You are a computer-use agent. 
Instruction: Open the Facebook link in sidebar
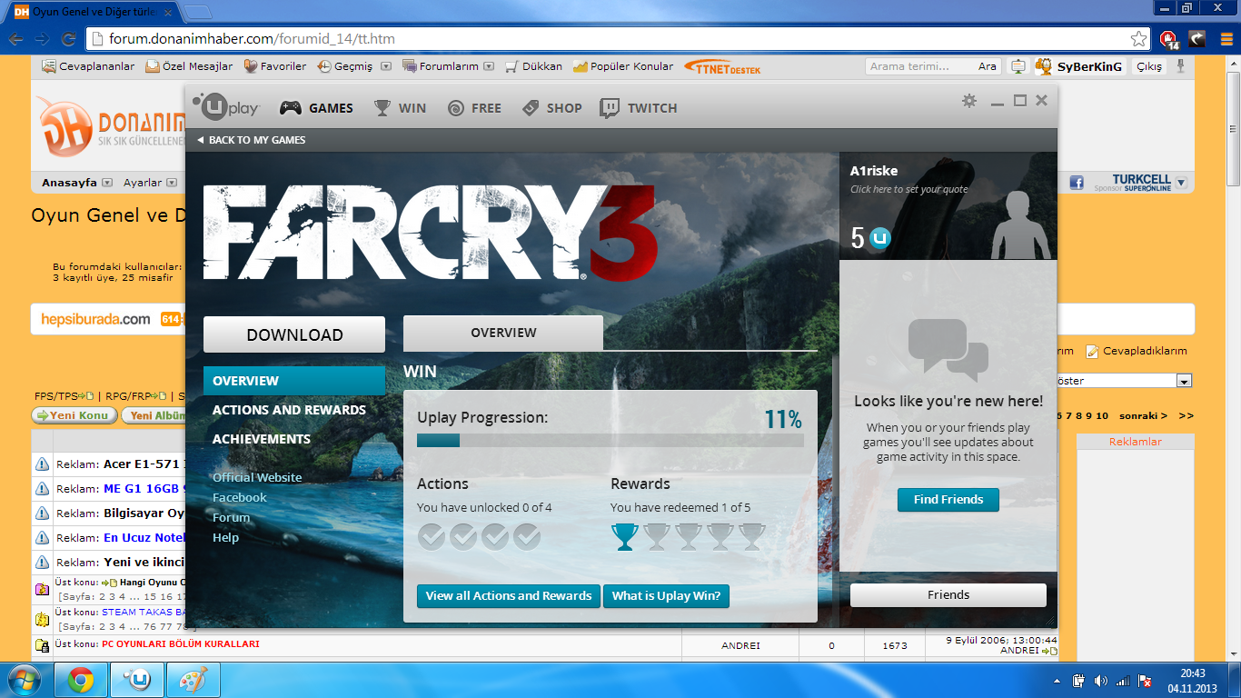click(x=240, y=497)
